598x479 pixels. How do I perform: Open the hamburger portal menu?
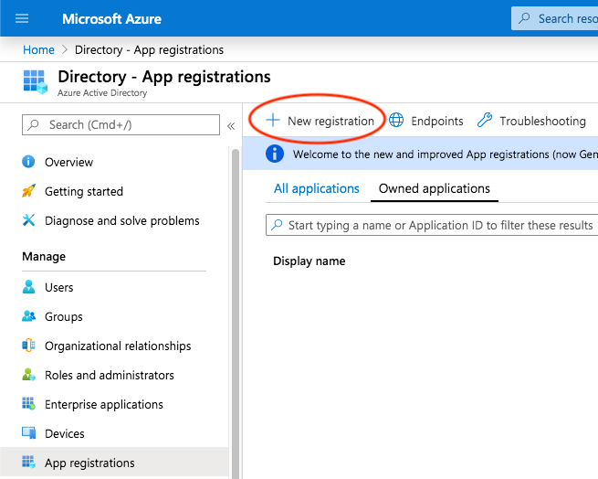[x=23, y=18]
